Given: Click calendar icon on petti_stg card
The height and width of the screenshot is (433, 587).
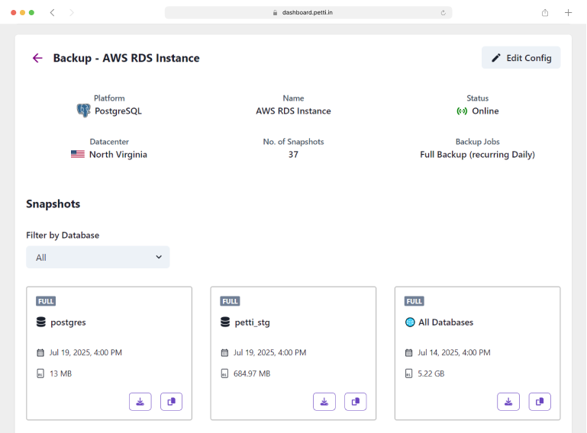Looking at the screenshot, I should [x=224, y=353].
